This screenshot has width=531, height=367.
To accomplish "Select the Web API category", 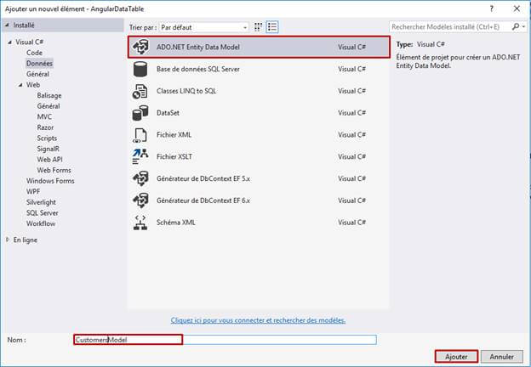I will [x=49, y=160].
